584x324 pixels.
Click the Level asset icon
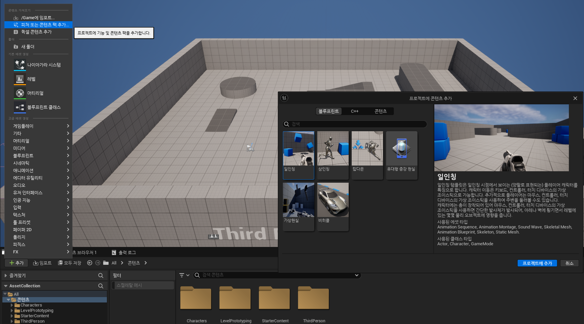(20, 79)
